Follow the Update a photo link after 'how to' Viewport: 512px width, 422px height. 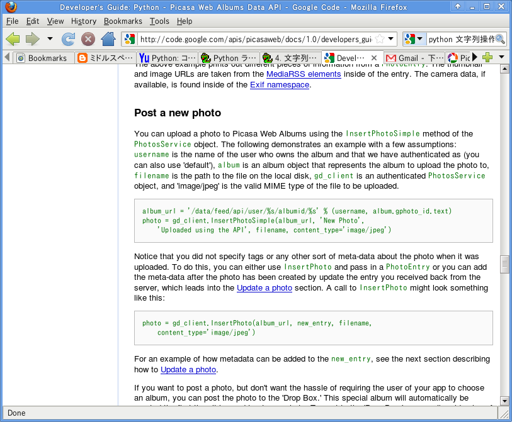[188, 370]
